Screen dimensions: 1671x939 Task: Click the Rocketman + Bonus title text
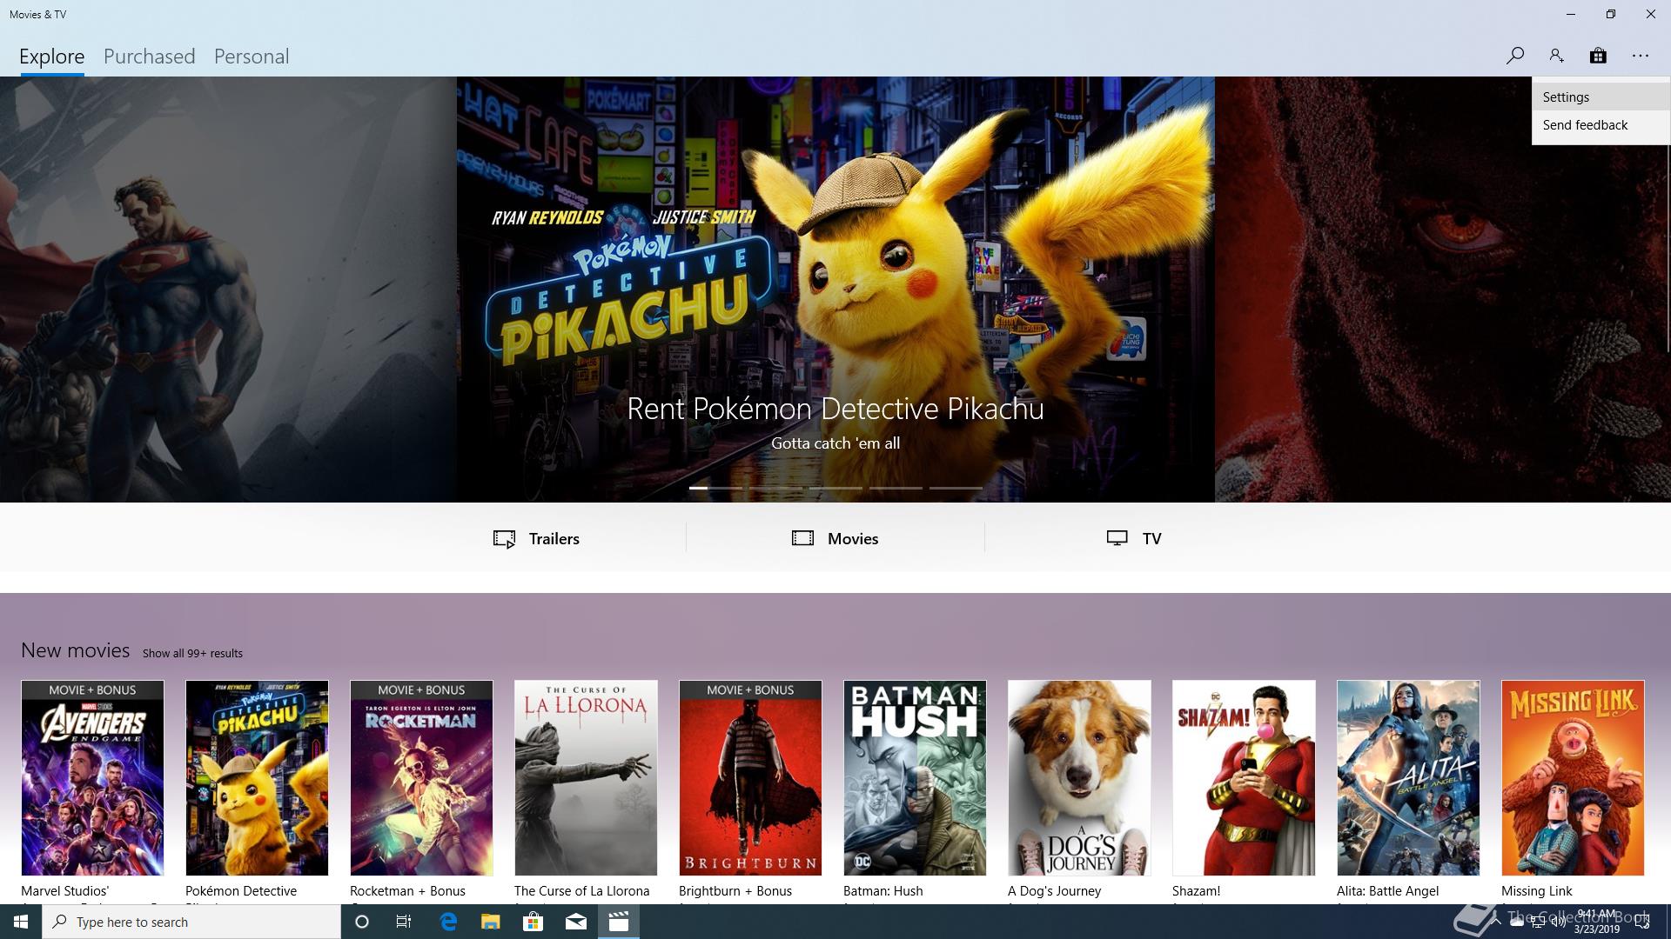408,891
